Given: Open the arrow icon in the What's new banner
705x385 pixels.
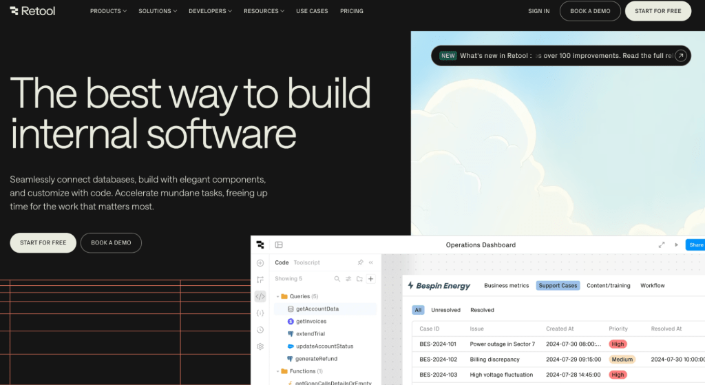Looking at the screenshot, I should 681,56.
